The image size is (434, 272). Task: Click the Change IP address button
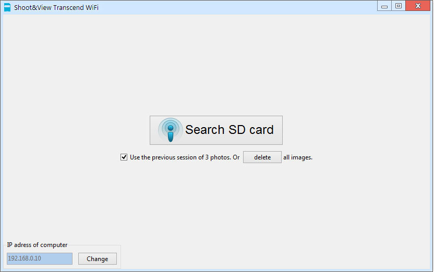pos(98,259)
